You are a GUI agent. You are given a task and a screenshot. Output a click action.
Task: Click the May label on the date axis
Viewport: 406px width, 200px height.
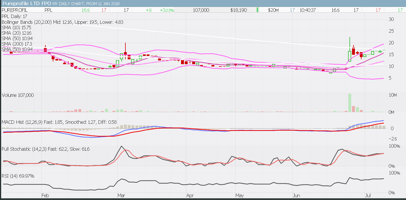pyautogui.click(x=240, y=196)
